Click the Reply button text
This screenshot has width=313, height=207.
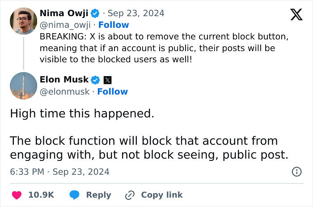pyautogui.click(x=98, y=195)
